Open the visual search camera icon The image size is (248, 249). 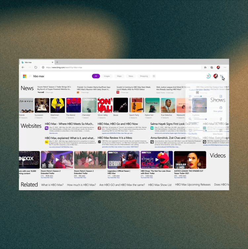154,76
